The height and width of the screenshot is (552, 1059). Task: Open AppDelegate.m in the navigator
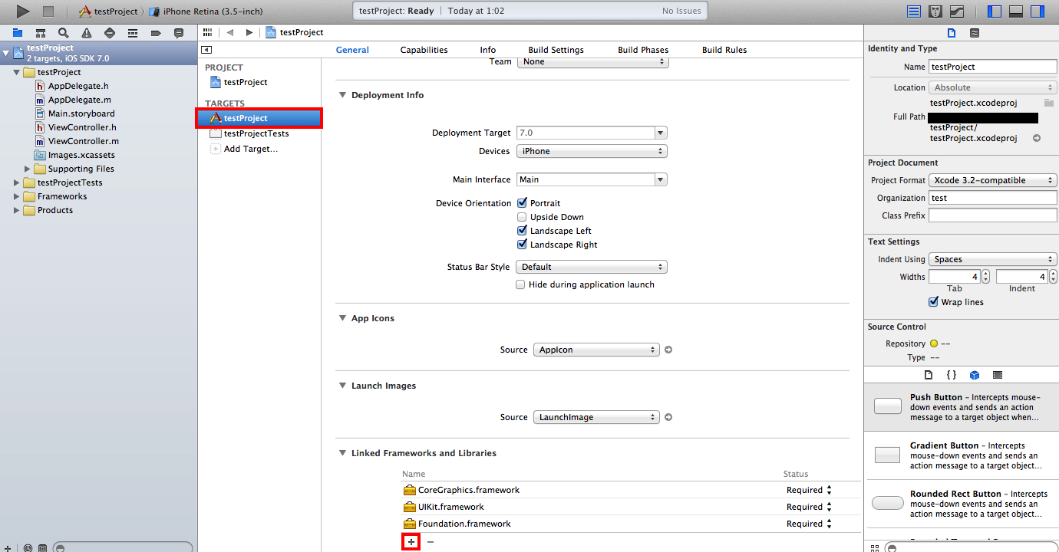click(80, 100)
